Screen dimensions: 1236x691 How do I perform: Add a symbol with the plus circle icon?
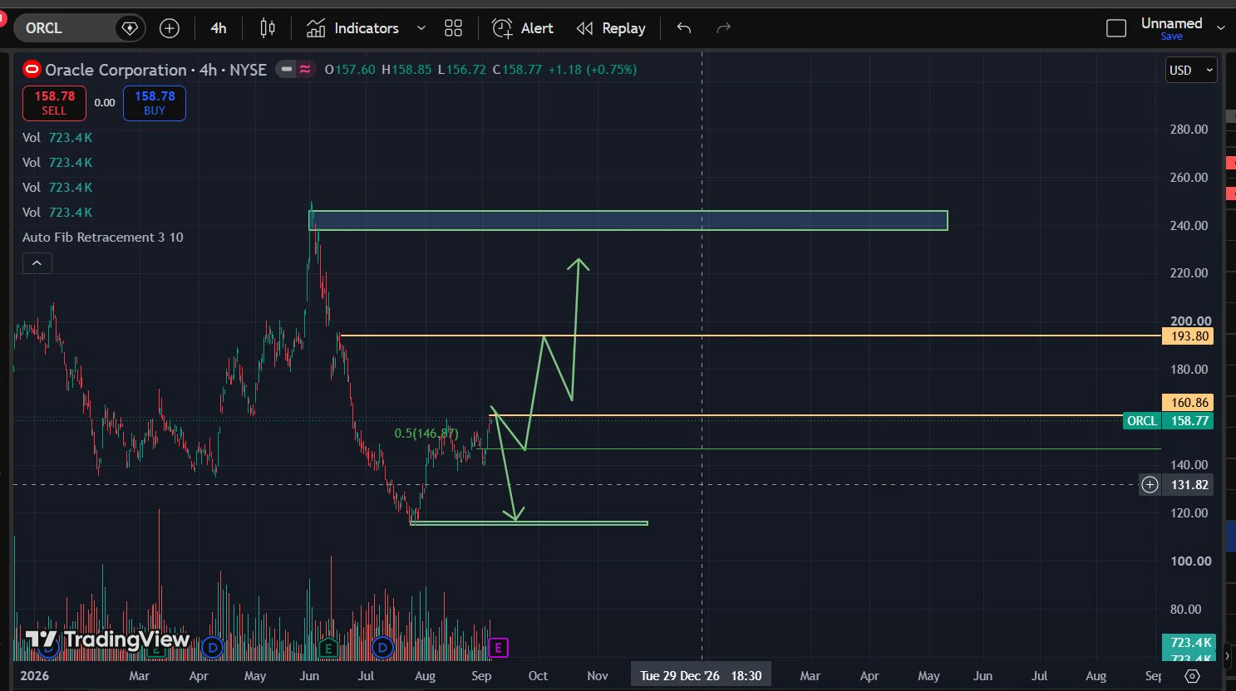tap(170, 28)
